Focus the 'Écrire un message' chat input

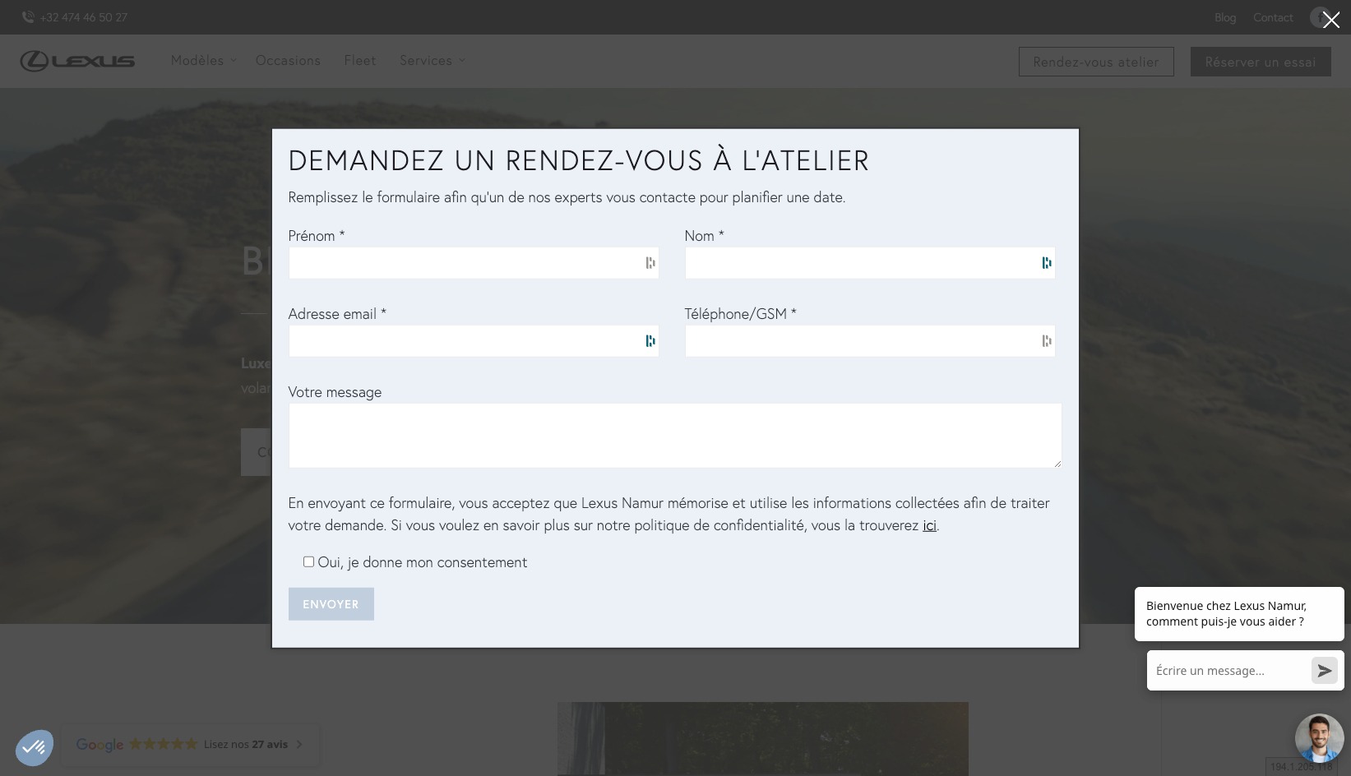click(1225, 671)
